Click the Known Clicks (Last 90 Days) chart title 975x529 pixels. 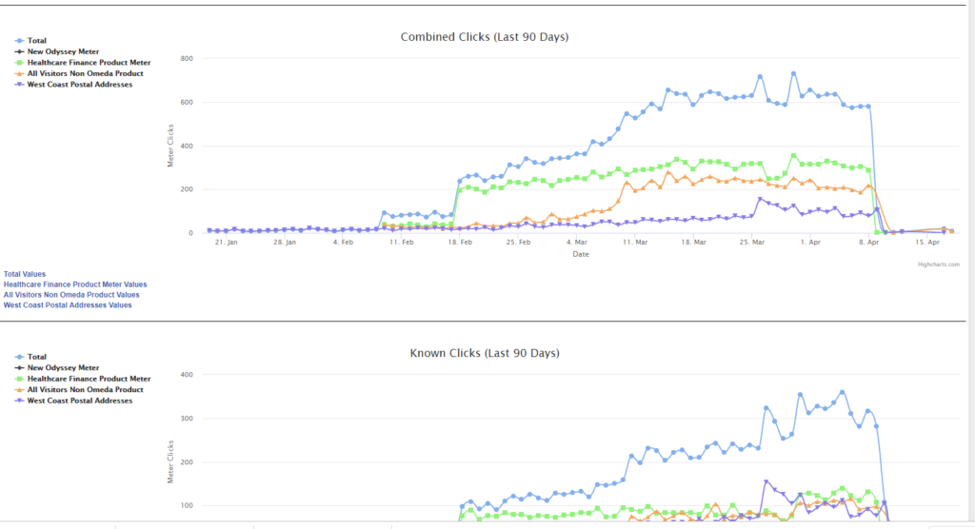pos(485,353)
